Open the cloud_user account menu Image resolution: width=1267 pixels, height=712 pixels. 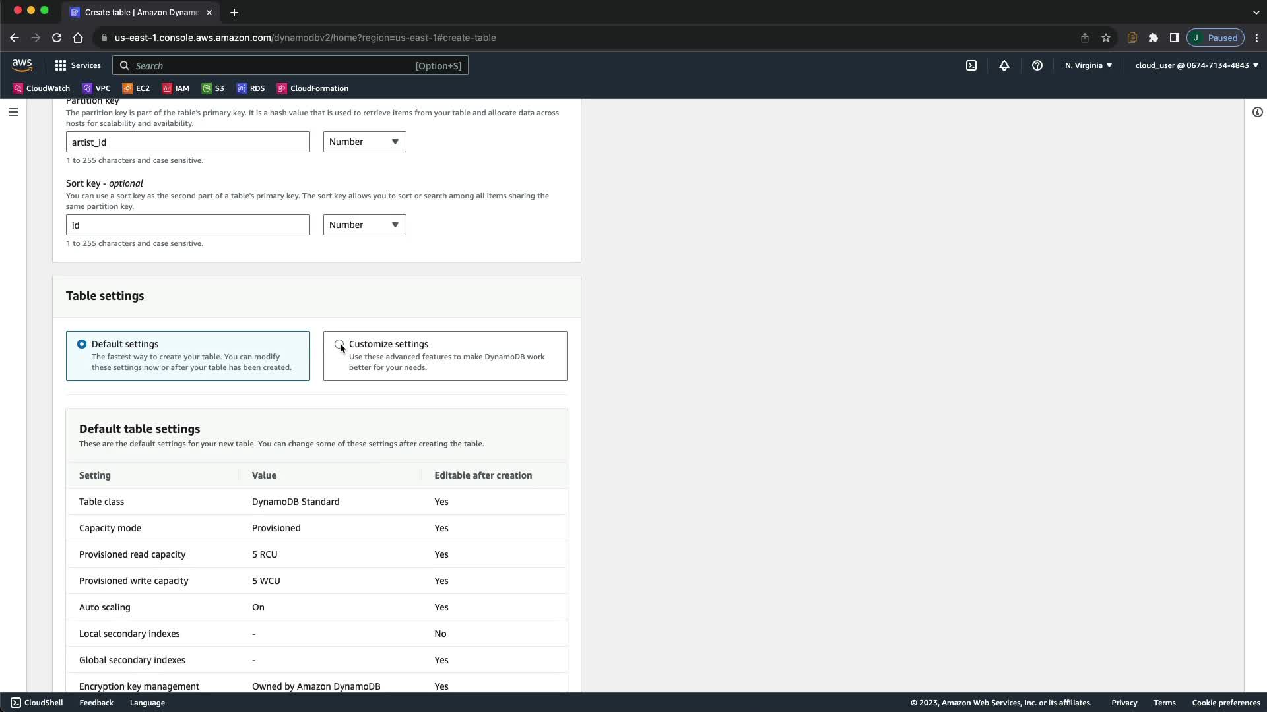coord(1196,65)
